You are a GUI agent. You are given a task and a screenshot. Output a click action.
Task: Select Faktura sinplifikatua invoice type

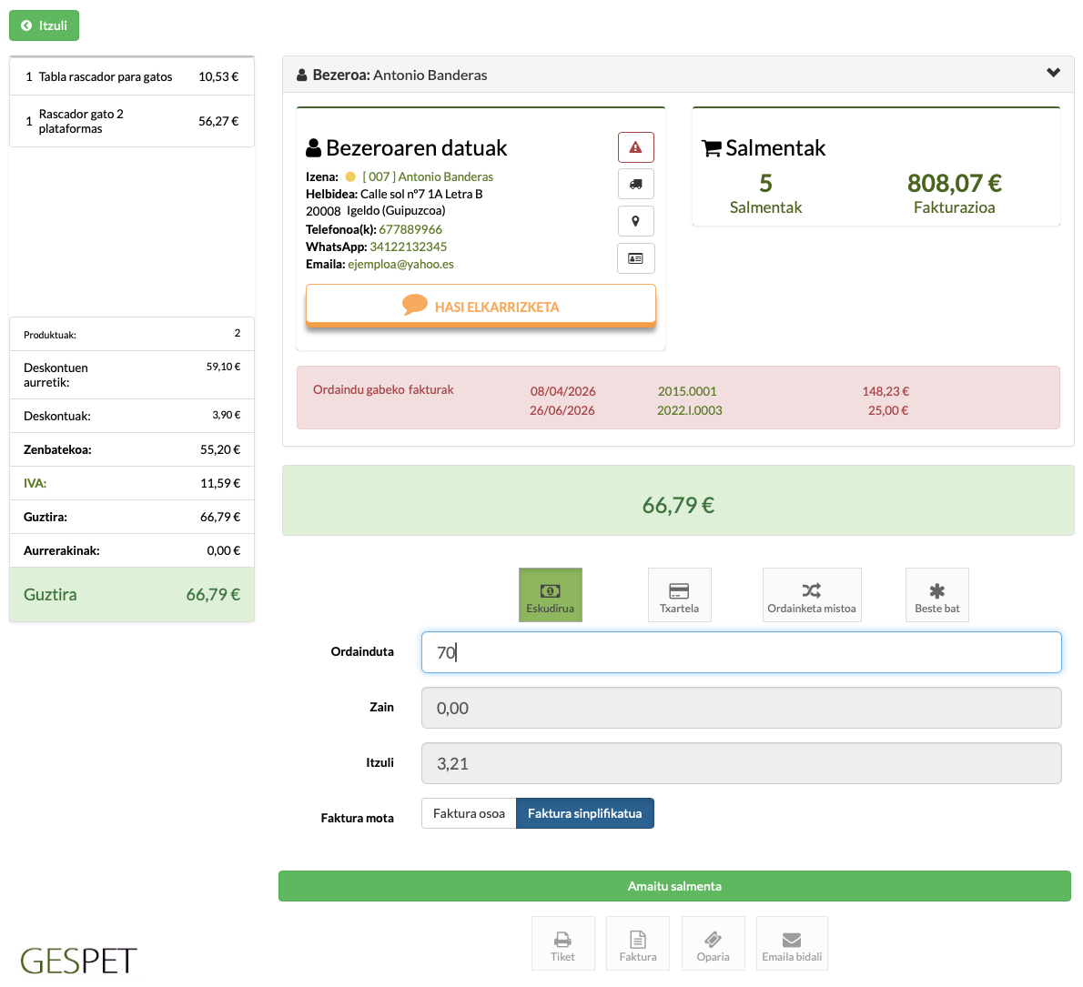pyautogui.click(x=585, y=813)
